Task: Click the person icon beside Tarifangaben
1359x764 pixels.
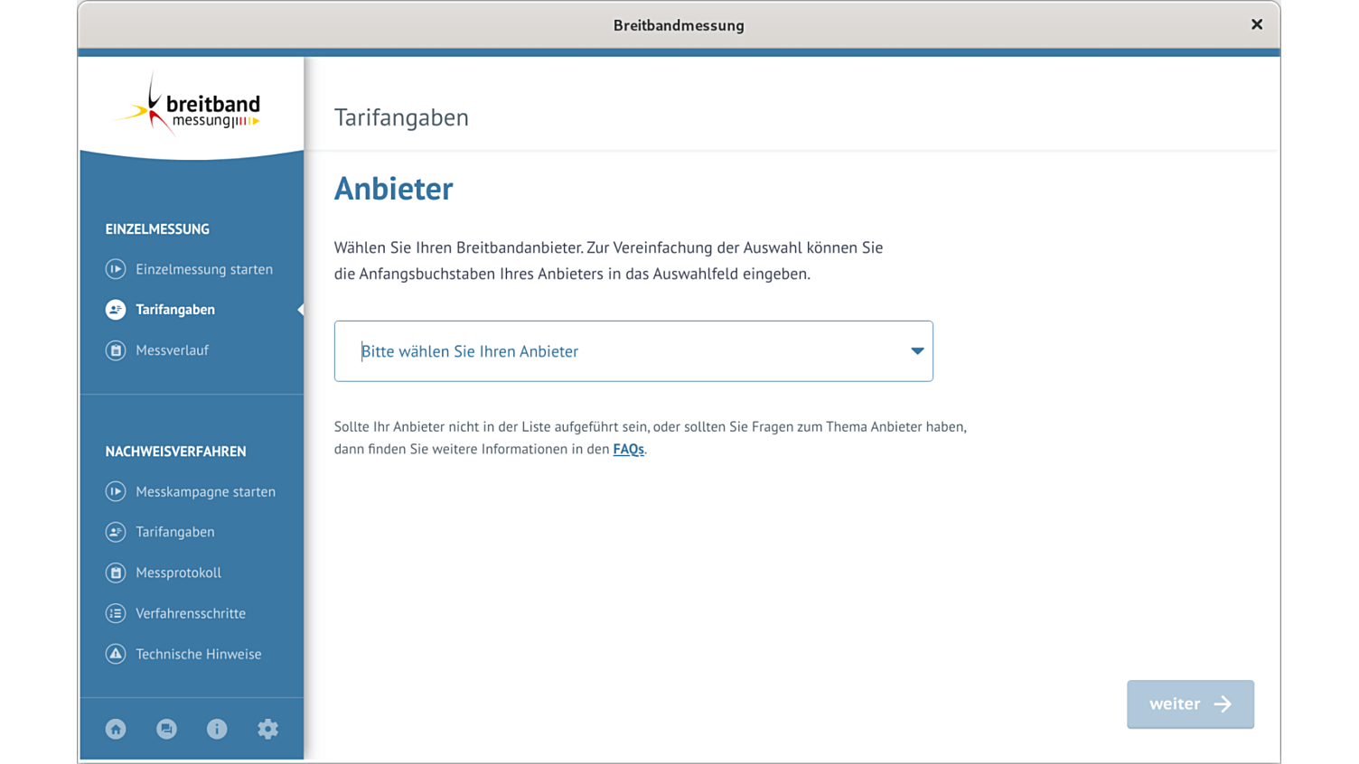Action: point(115,310)
